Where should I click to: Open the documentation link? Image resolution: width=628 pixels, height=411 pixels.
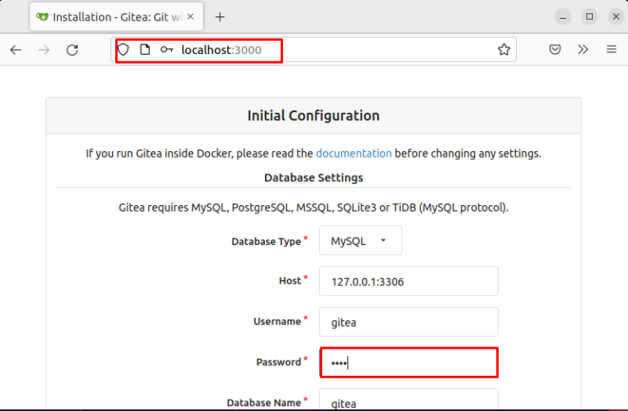point(353,154)
